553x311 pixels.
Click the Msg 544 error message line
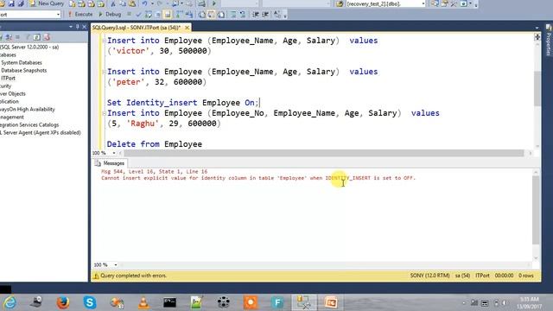coord(155,171)
